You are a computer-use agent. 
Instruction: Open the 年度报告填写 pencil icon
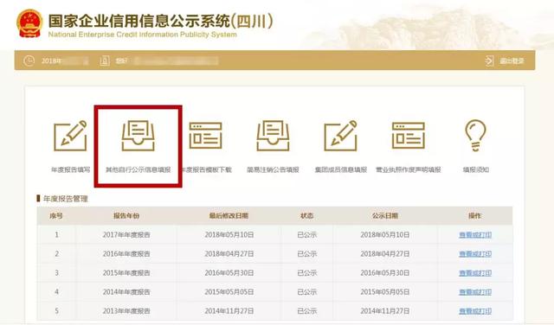[x=70, y=136]
